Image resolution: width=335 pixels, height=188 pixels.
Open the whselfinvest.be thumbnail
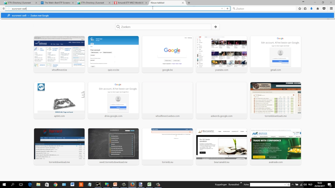[x=59, y=54]
